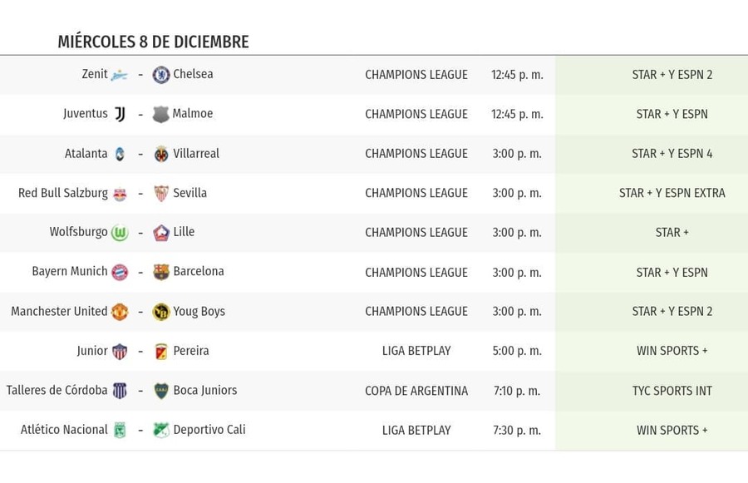Image resolution: width=748 pixels, height=483 pixels.
Task: Click the TYC SPORTS INT channel cell
Action: click(x=672, y=391)
